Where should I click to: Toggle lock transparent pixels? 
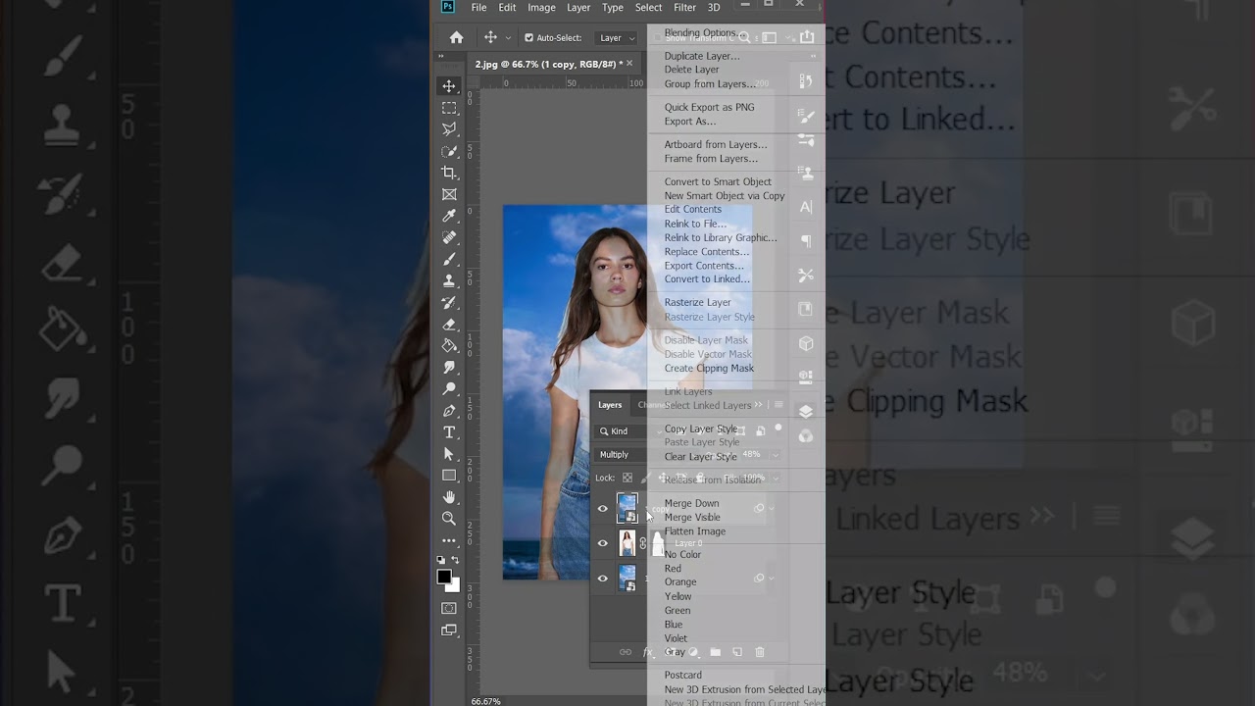(627, 479)
